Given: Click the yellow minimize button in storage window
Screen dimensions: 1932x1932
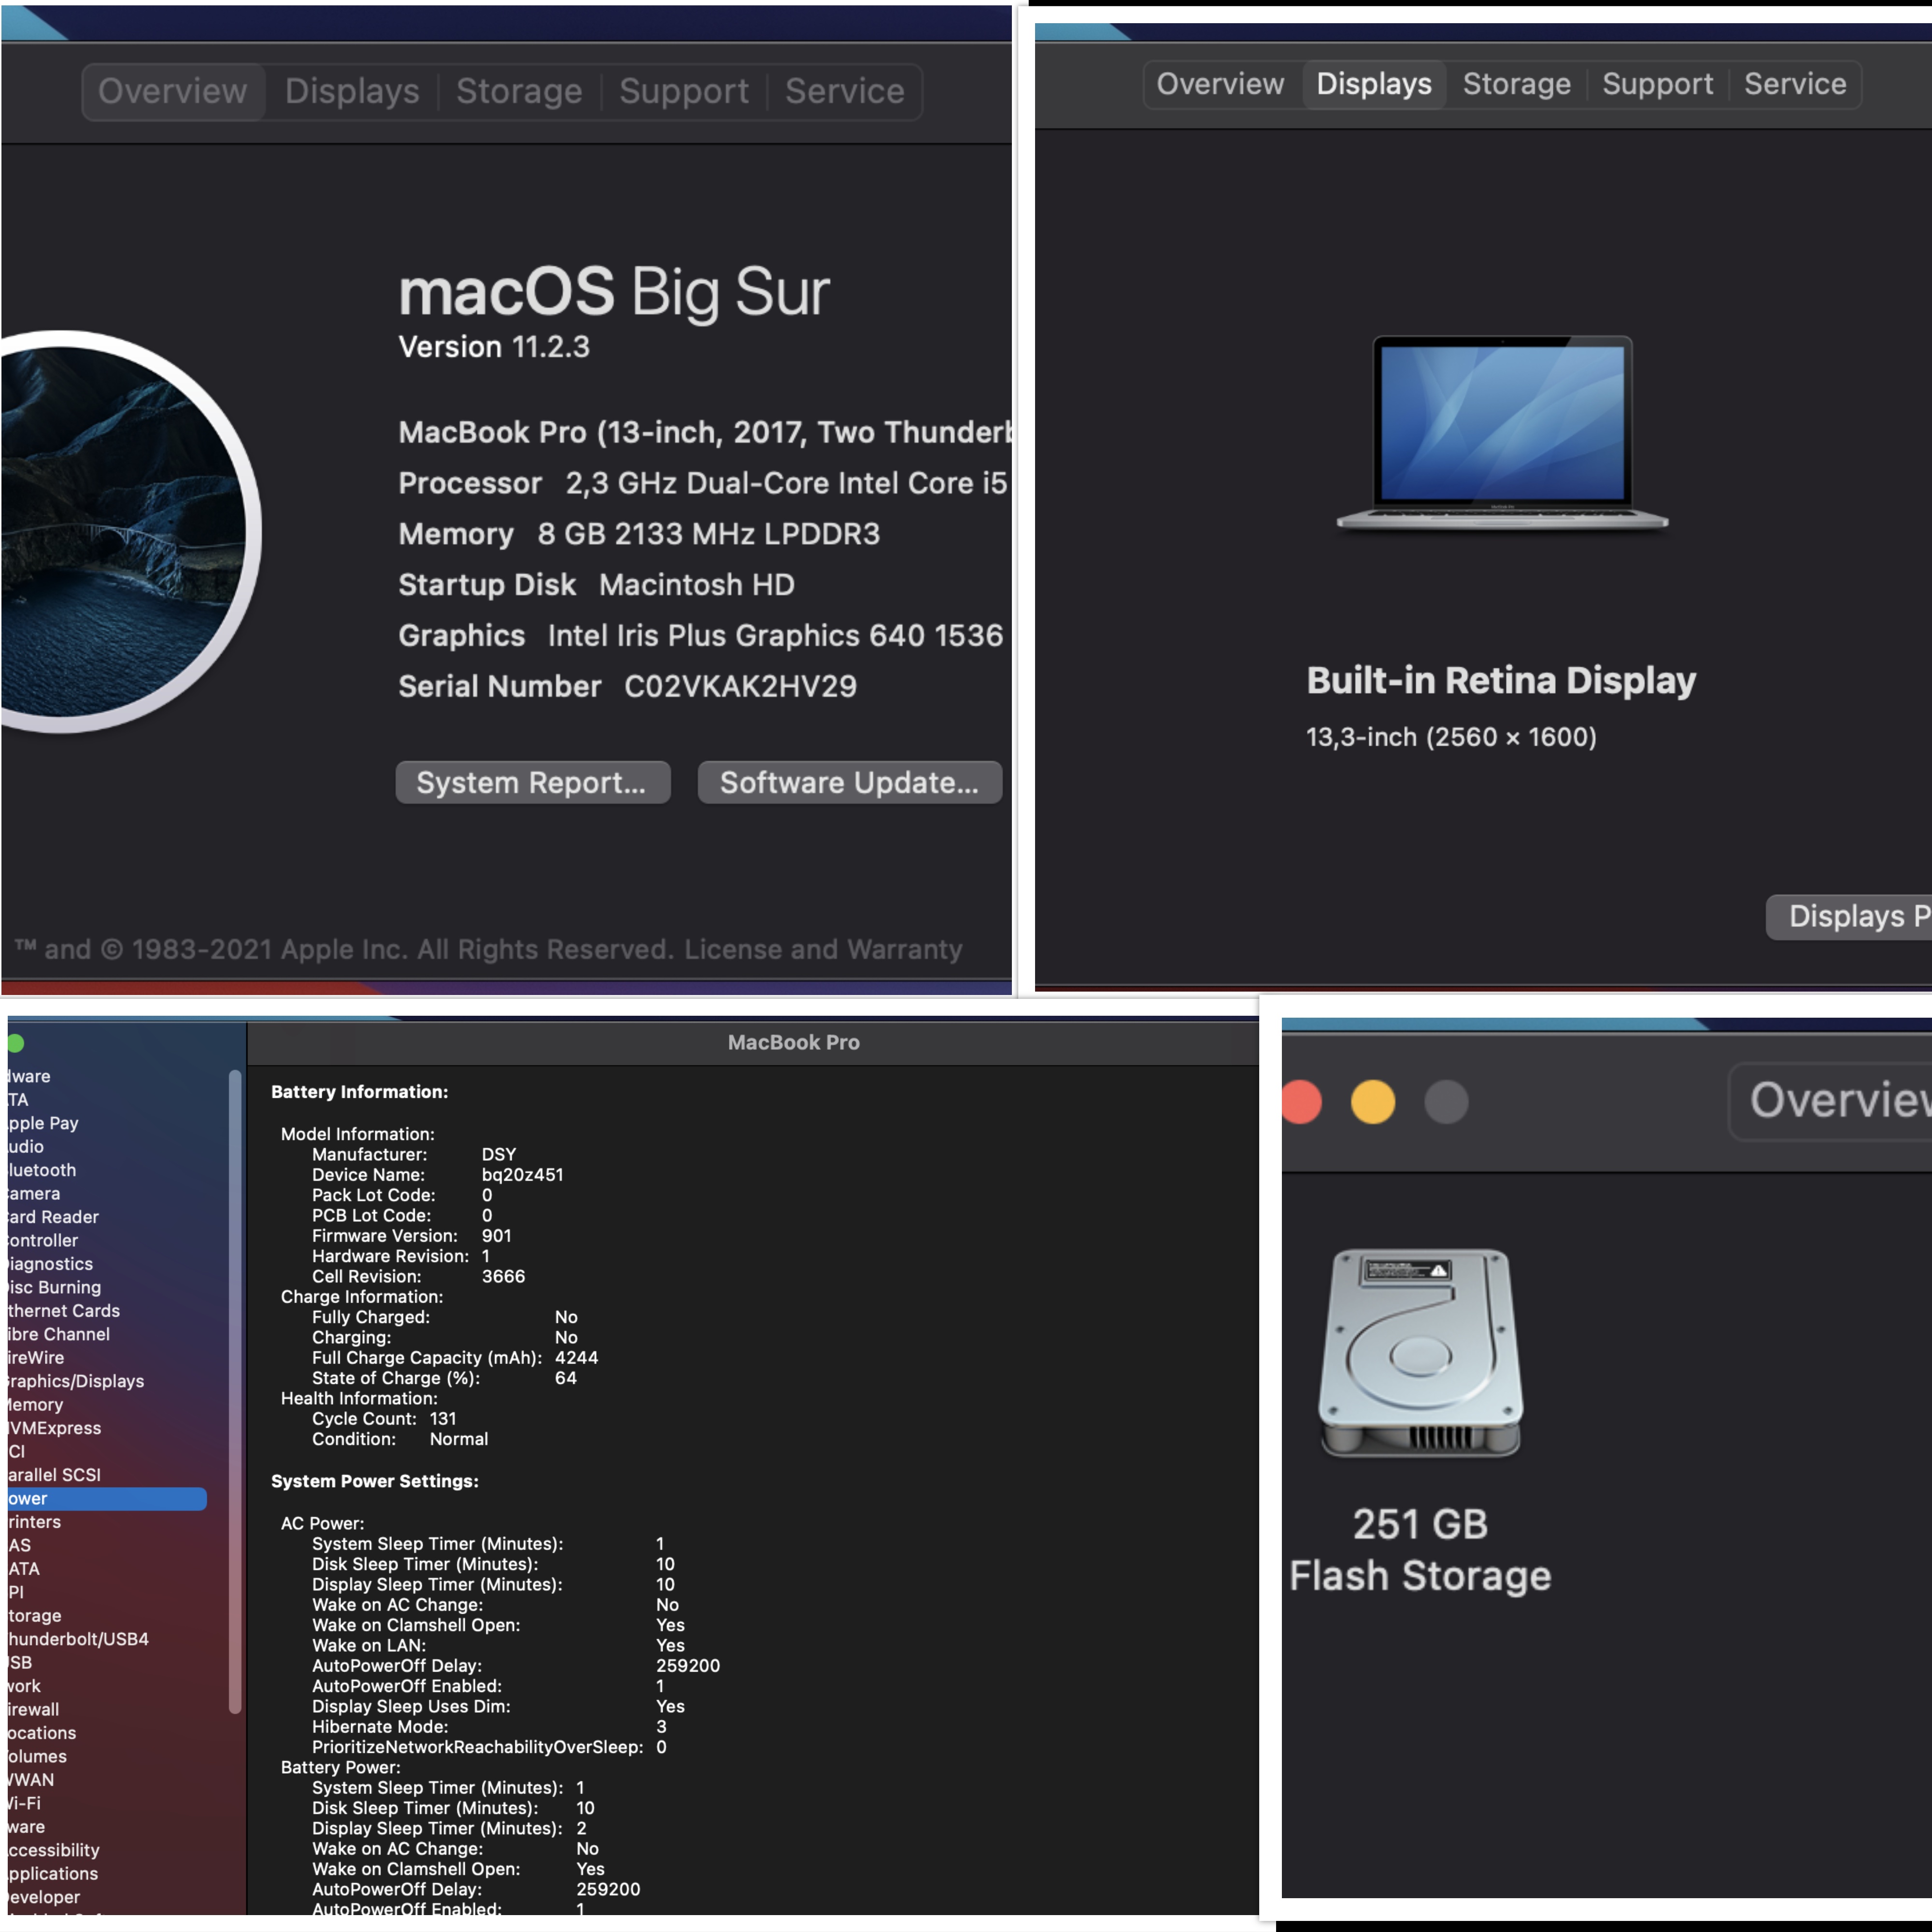Looking at the screenshot, I should 1373,1102.
